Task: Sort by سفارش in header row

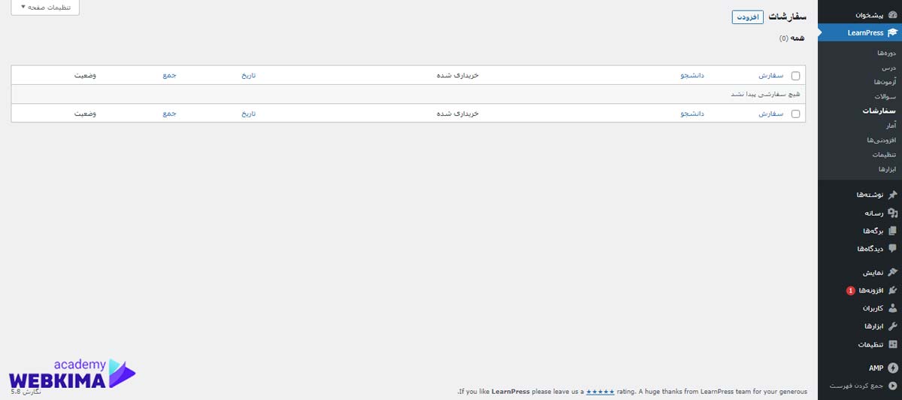Action: pos(772,75)
